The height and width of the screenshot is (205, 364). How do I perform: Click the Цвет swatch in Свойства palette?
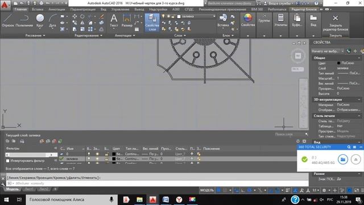(338, 63)
